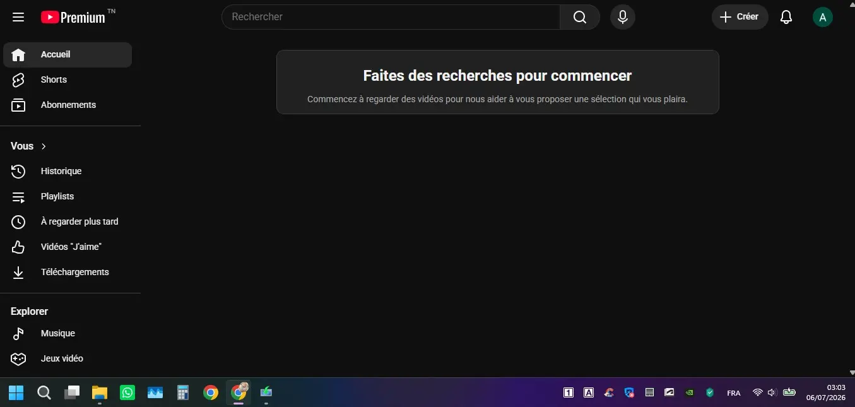The image size is (855, 407).
Task: Open File Explorer from the taskbar
Action: [x=100, y=392]
